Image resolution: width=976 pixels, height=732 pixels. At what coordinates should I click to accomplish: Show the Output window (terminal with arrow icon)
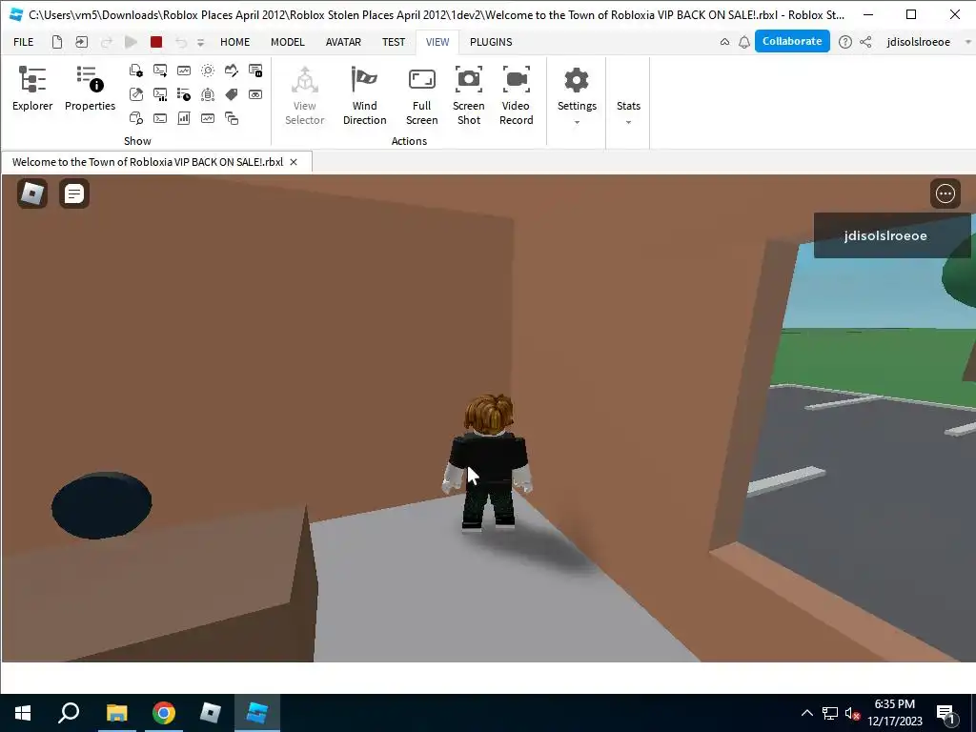(x=160, y=71)
